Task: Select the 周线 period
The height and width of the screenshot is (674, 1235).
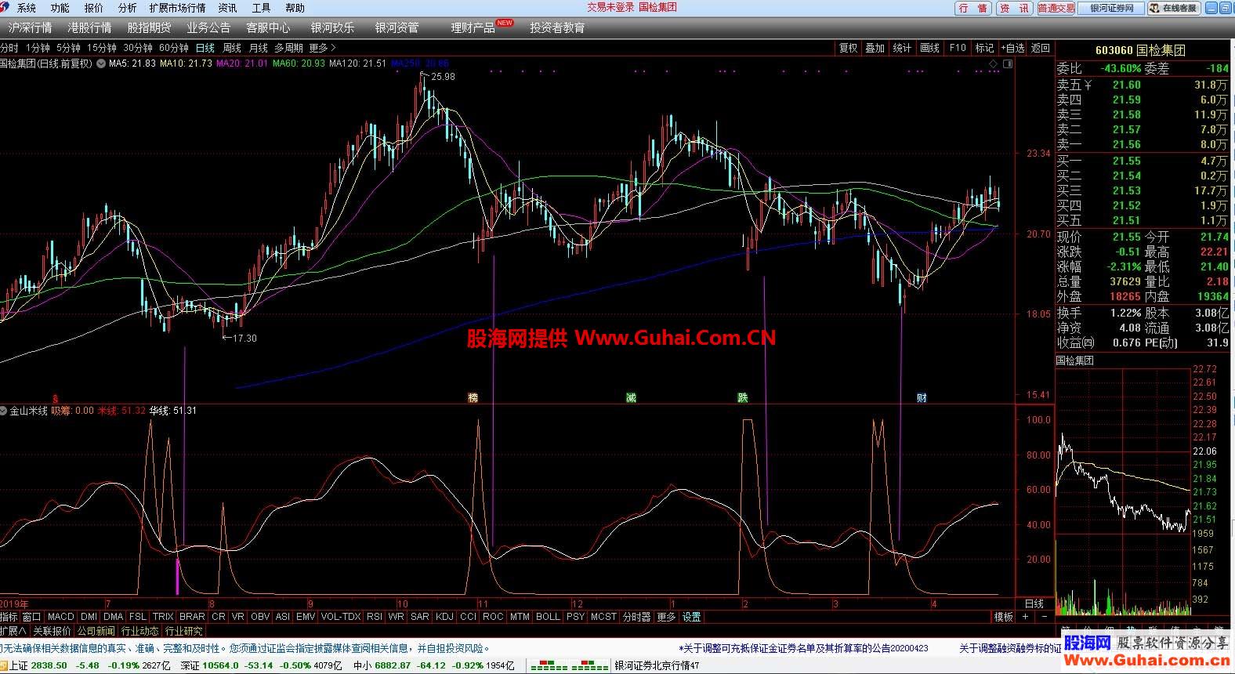Action: (232, 48)
